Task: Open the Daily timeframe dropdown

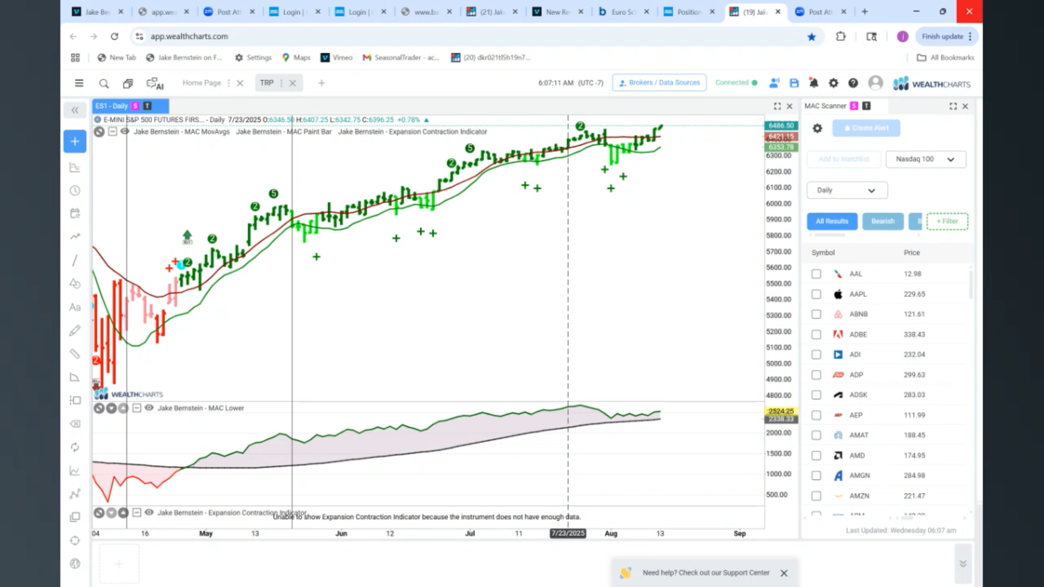Action: pos(847,190)
